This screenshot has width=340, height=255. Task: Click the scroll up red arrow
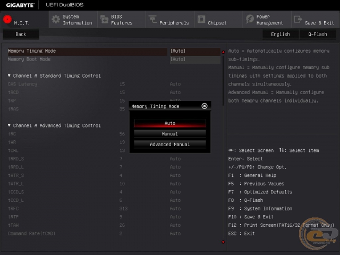point(223,52)
